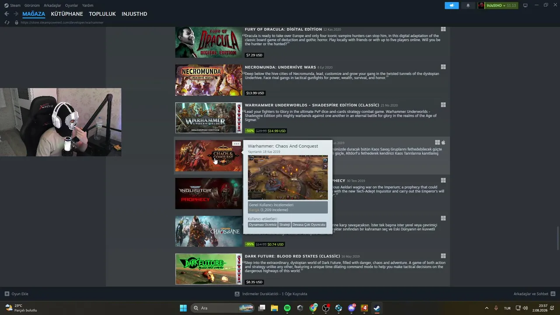Select the Strateji tag

[285, 224]
